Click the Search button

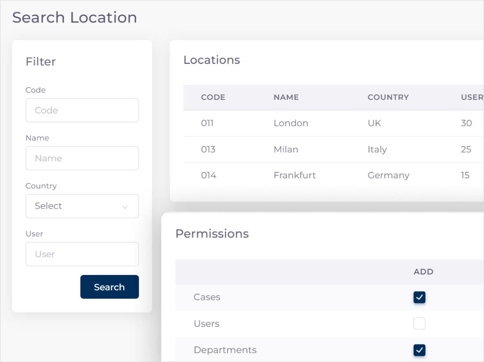(109, 287)
